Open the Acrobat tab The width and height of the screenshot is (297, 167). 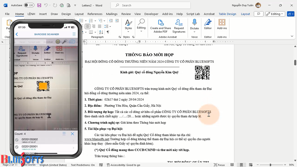click(209, 14)
